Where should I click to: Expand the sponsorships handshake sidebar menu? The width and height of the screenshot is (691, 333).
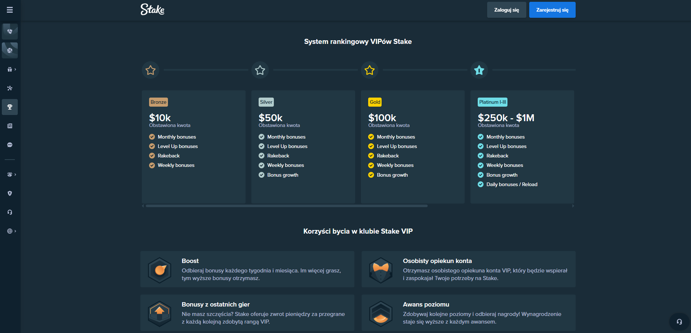[x=11, y=174]
